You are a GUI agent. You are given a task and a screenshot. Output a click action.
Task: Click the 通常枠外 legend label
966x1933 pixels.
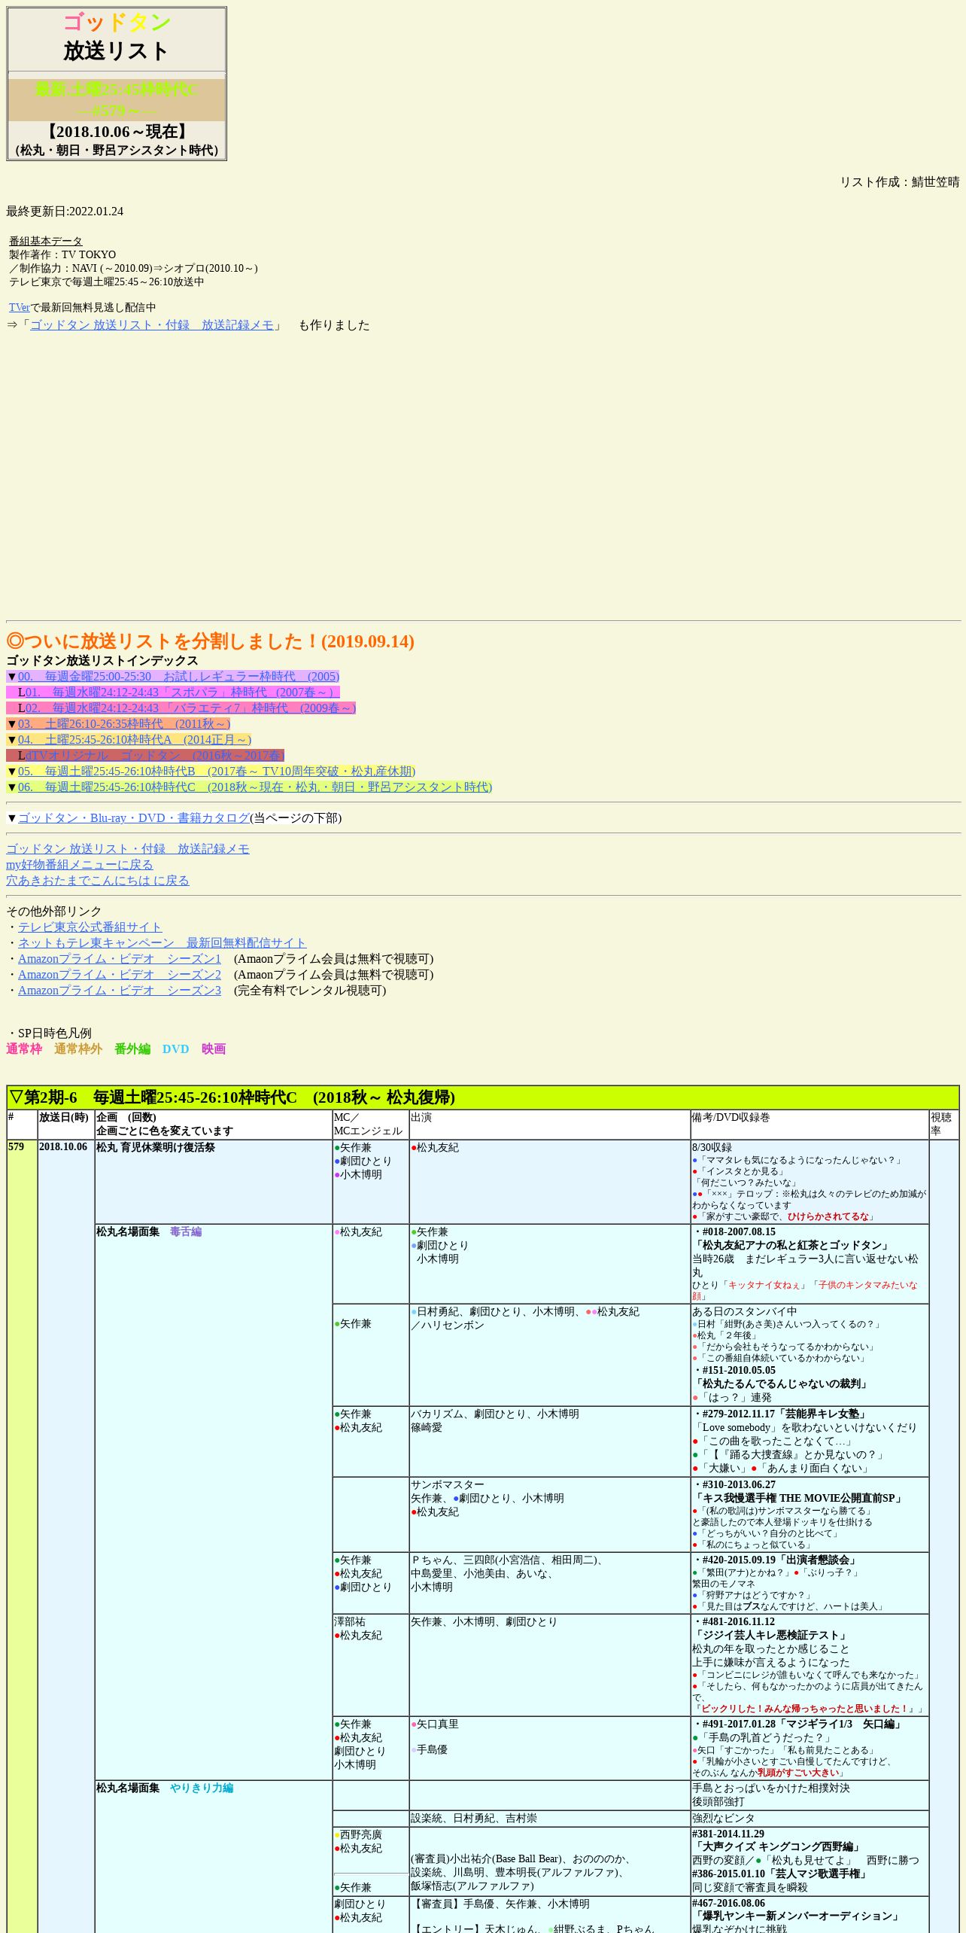[x=78, y=1049]
